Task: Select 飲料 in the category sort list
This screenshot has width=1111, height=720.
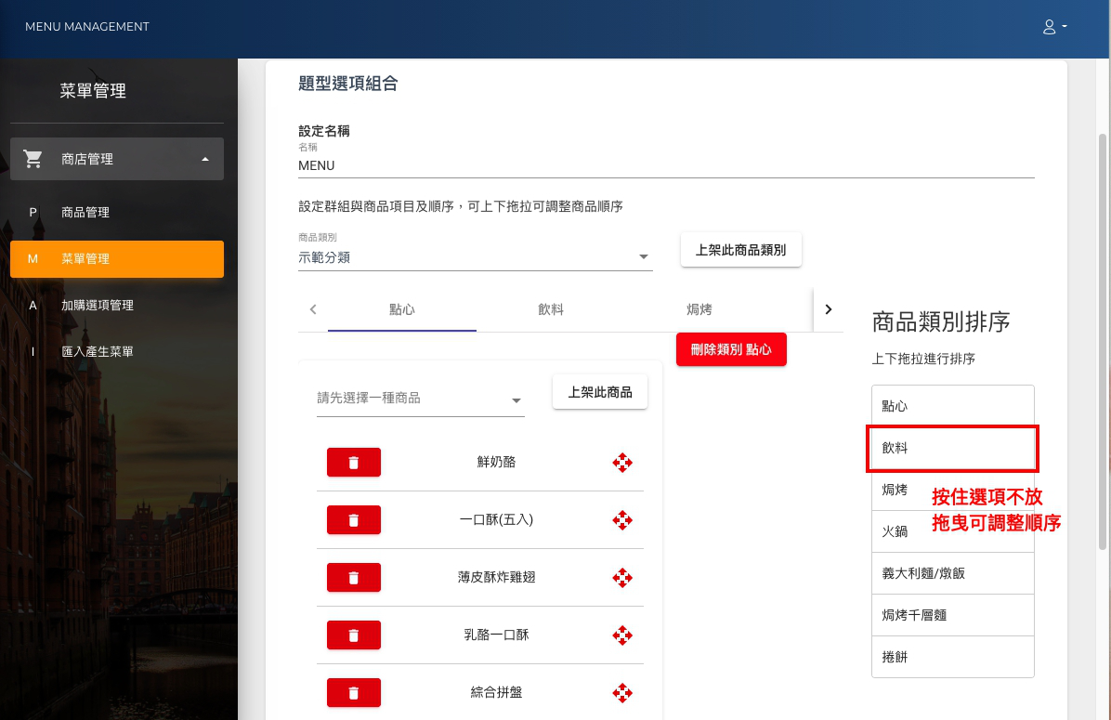Action: pyautogui.click(x=952, y=448)
